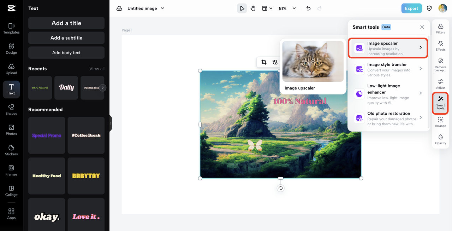Open the Apps sidebar panel
452x231 pixels.
click(11, 214)
